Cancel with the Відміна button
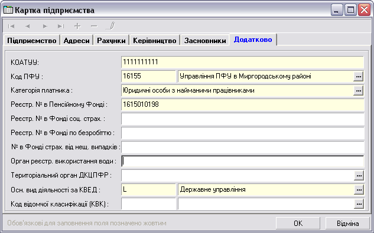This screenshot has height=233, width=374. (x=347, y=223)
